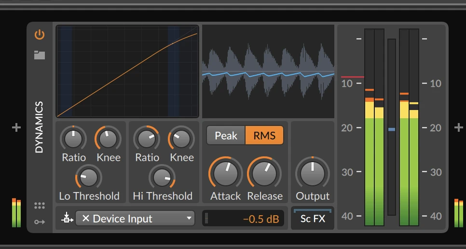Open the modulators dots grid icon
This screenshot has height=249, width=466.
[40, 206]
